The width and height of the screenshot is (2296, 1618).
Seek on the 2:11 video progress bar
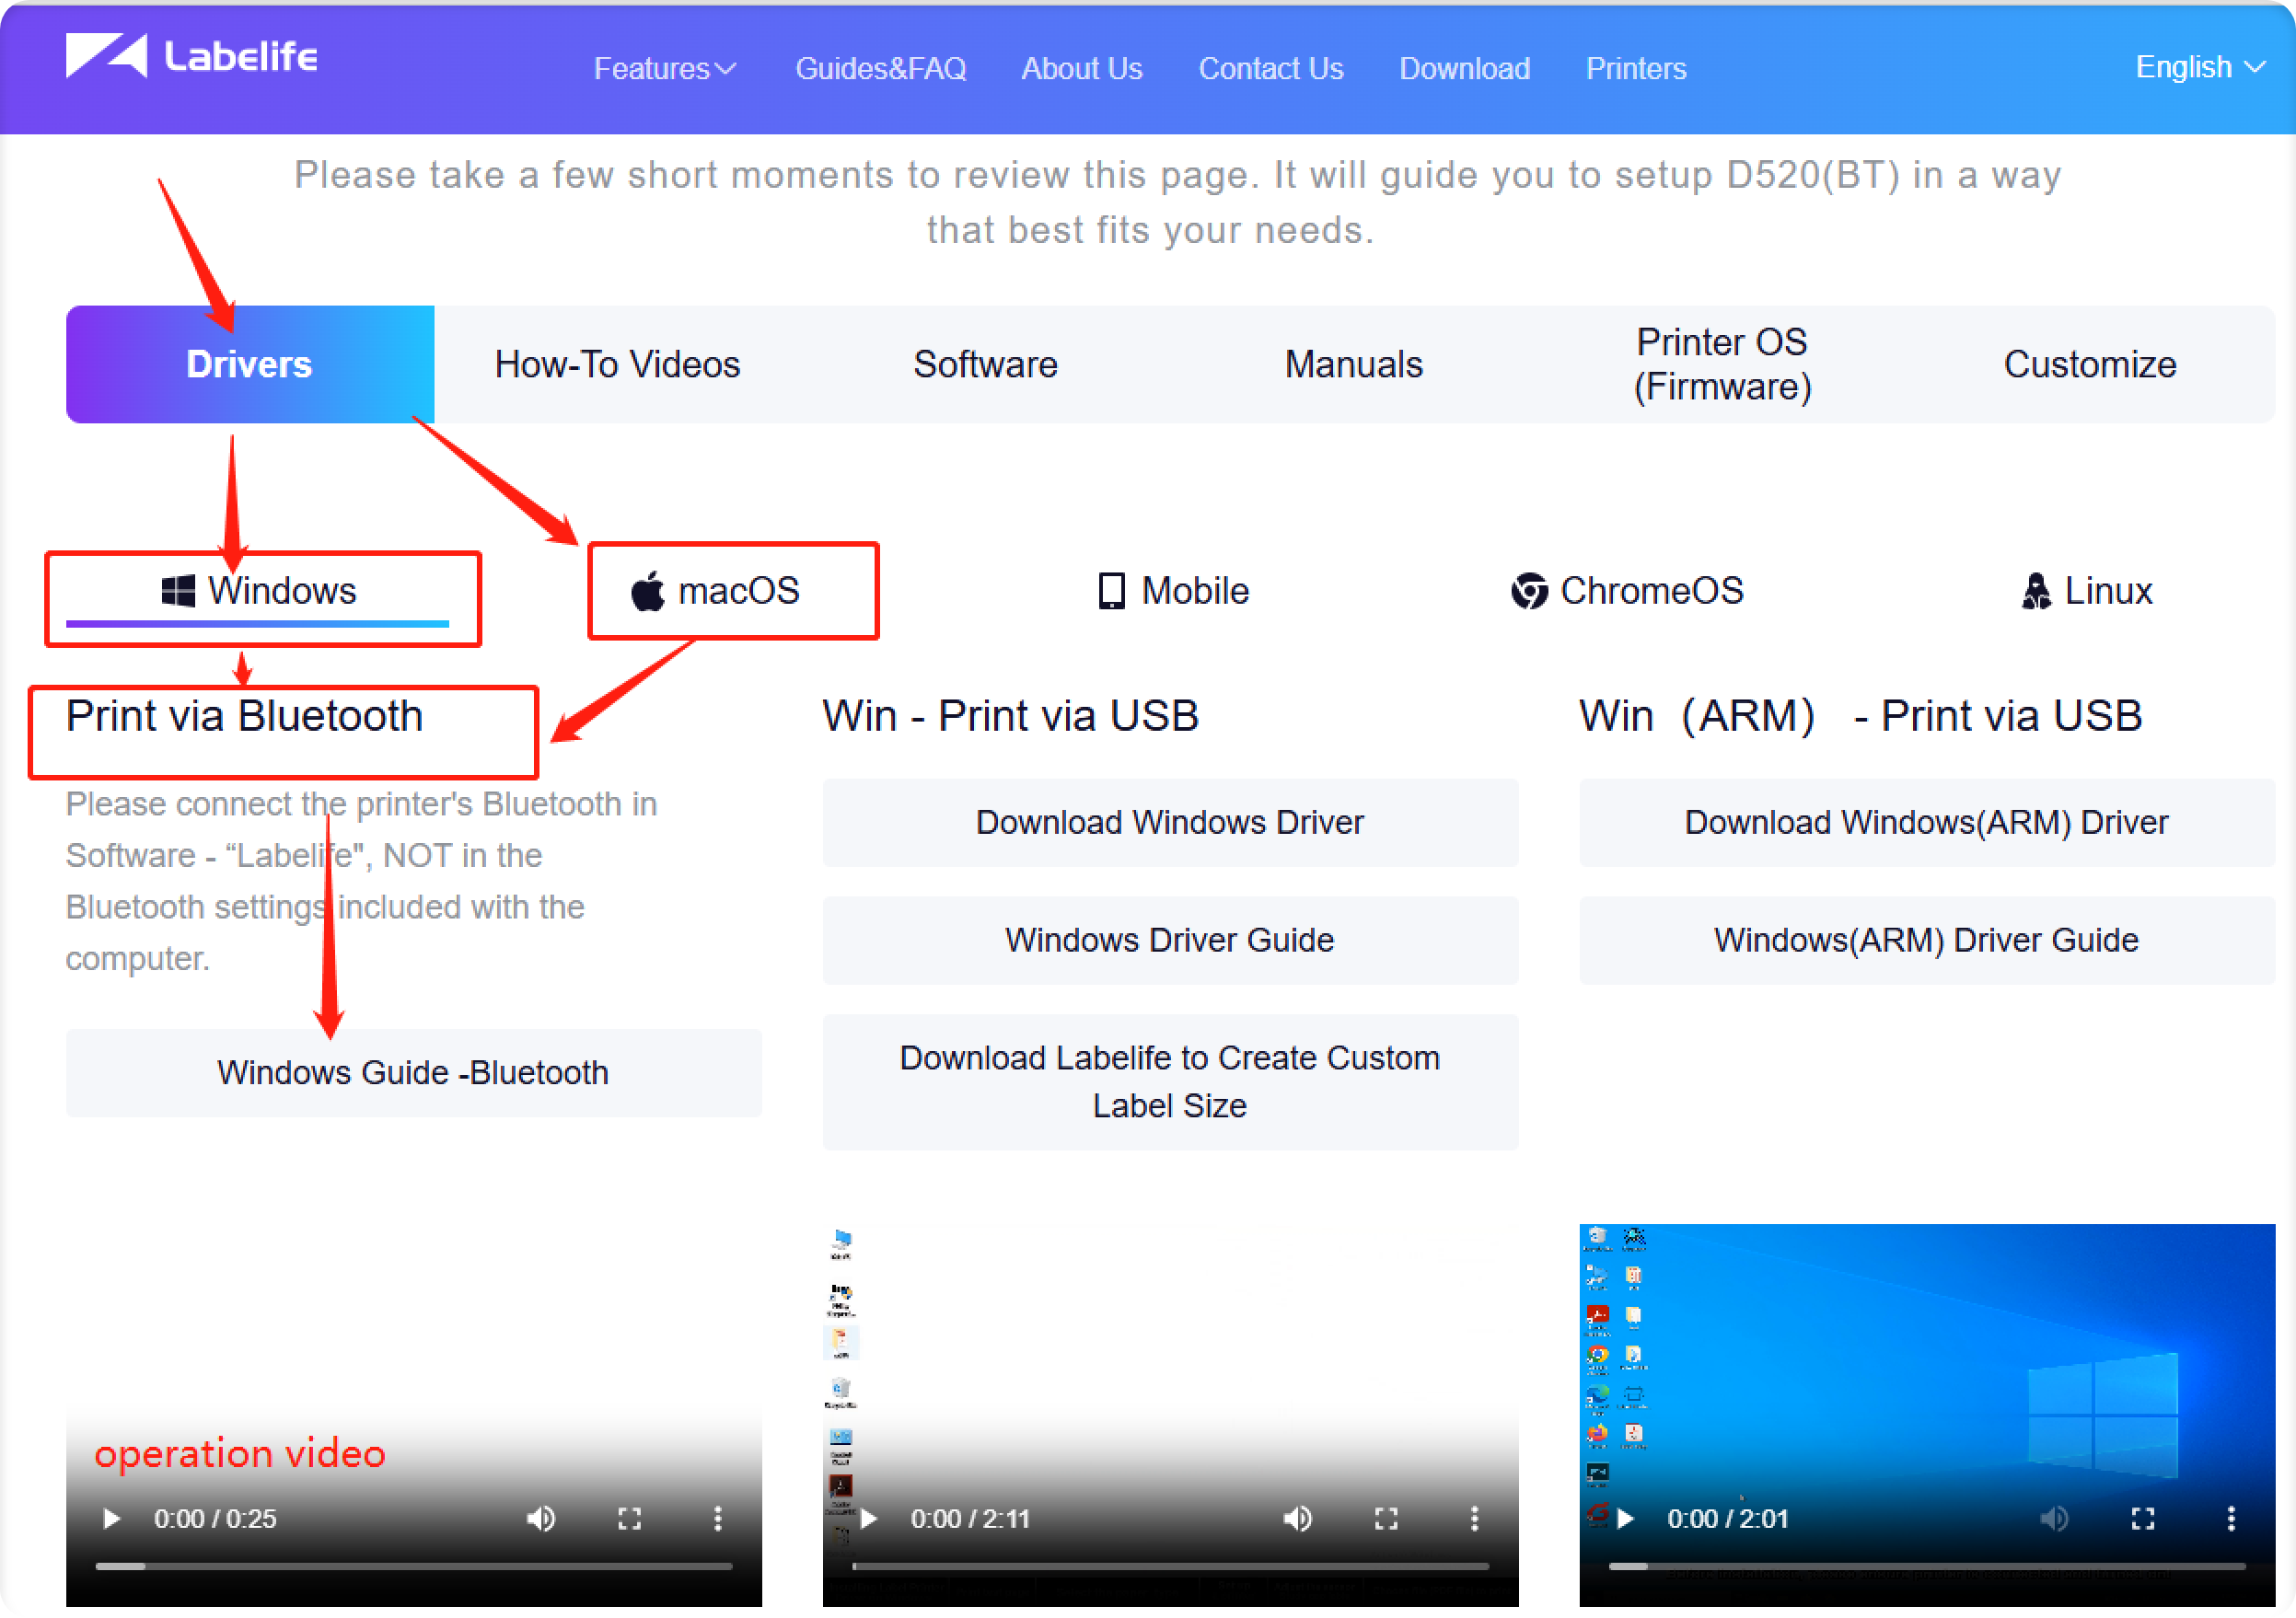click(1171, 1567)
